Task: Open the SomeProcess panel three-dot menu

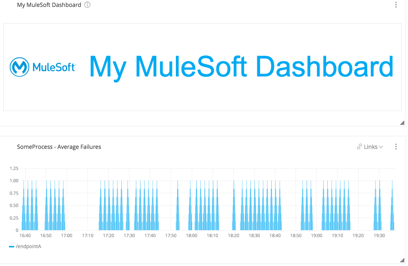Action: (396, 147)
